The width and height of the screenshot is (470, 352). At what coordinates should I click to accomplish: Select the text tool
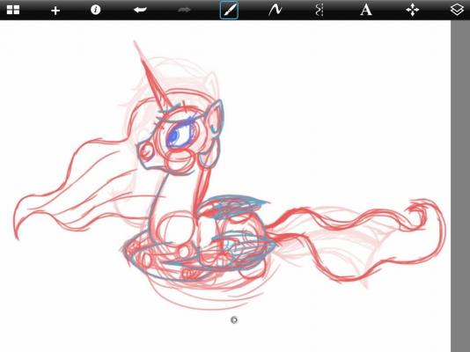pyautogui.click(x=365, y=10)
